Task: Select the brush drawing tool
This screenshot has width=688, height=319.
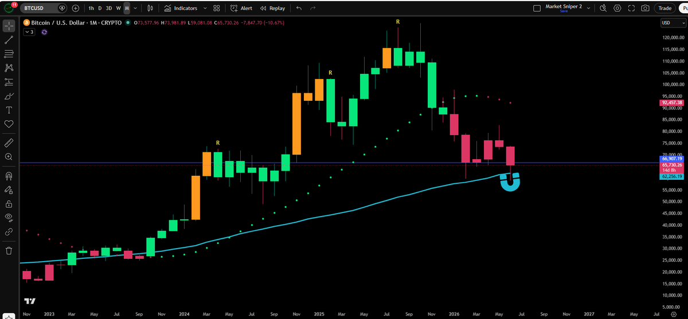Action: click(x=9, y=96)
